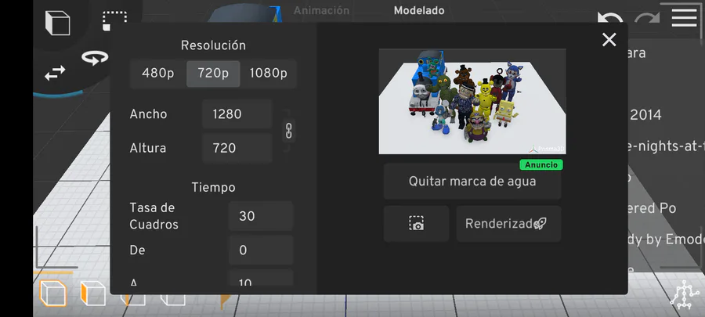705x317 pixels.
Task: Select the dashed box selection tool icon
Action: [x=114, y=21]
